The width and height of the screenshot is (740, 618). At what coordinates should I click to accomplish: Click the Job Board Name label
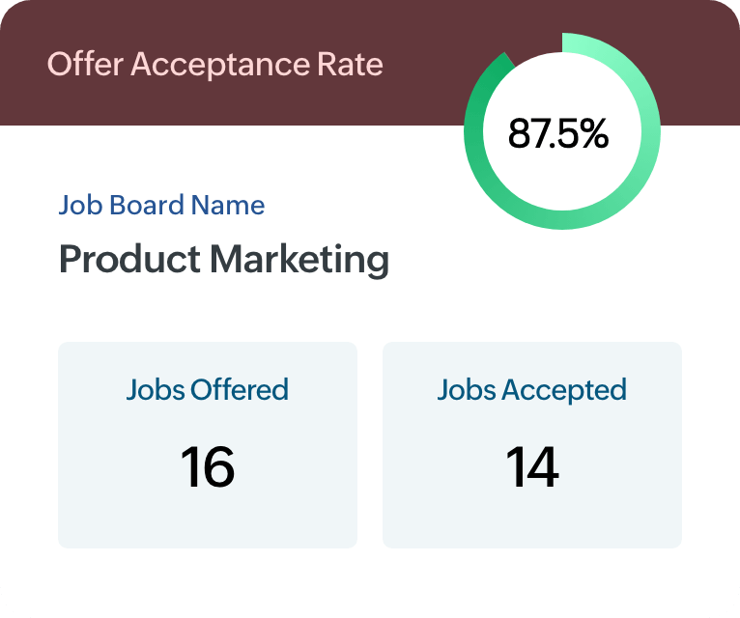161,206
